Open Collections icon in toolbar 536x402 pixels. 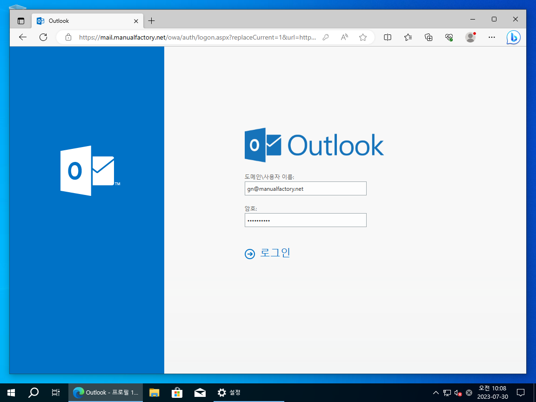coord(429,37)
